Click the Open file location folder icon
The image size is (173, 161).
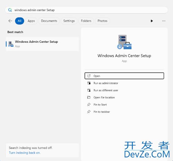click(89, 97)
